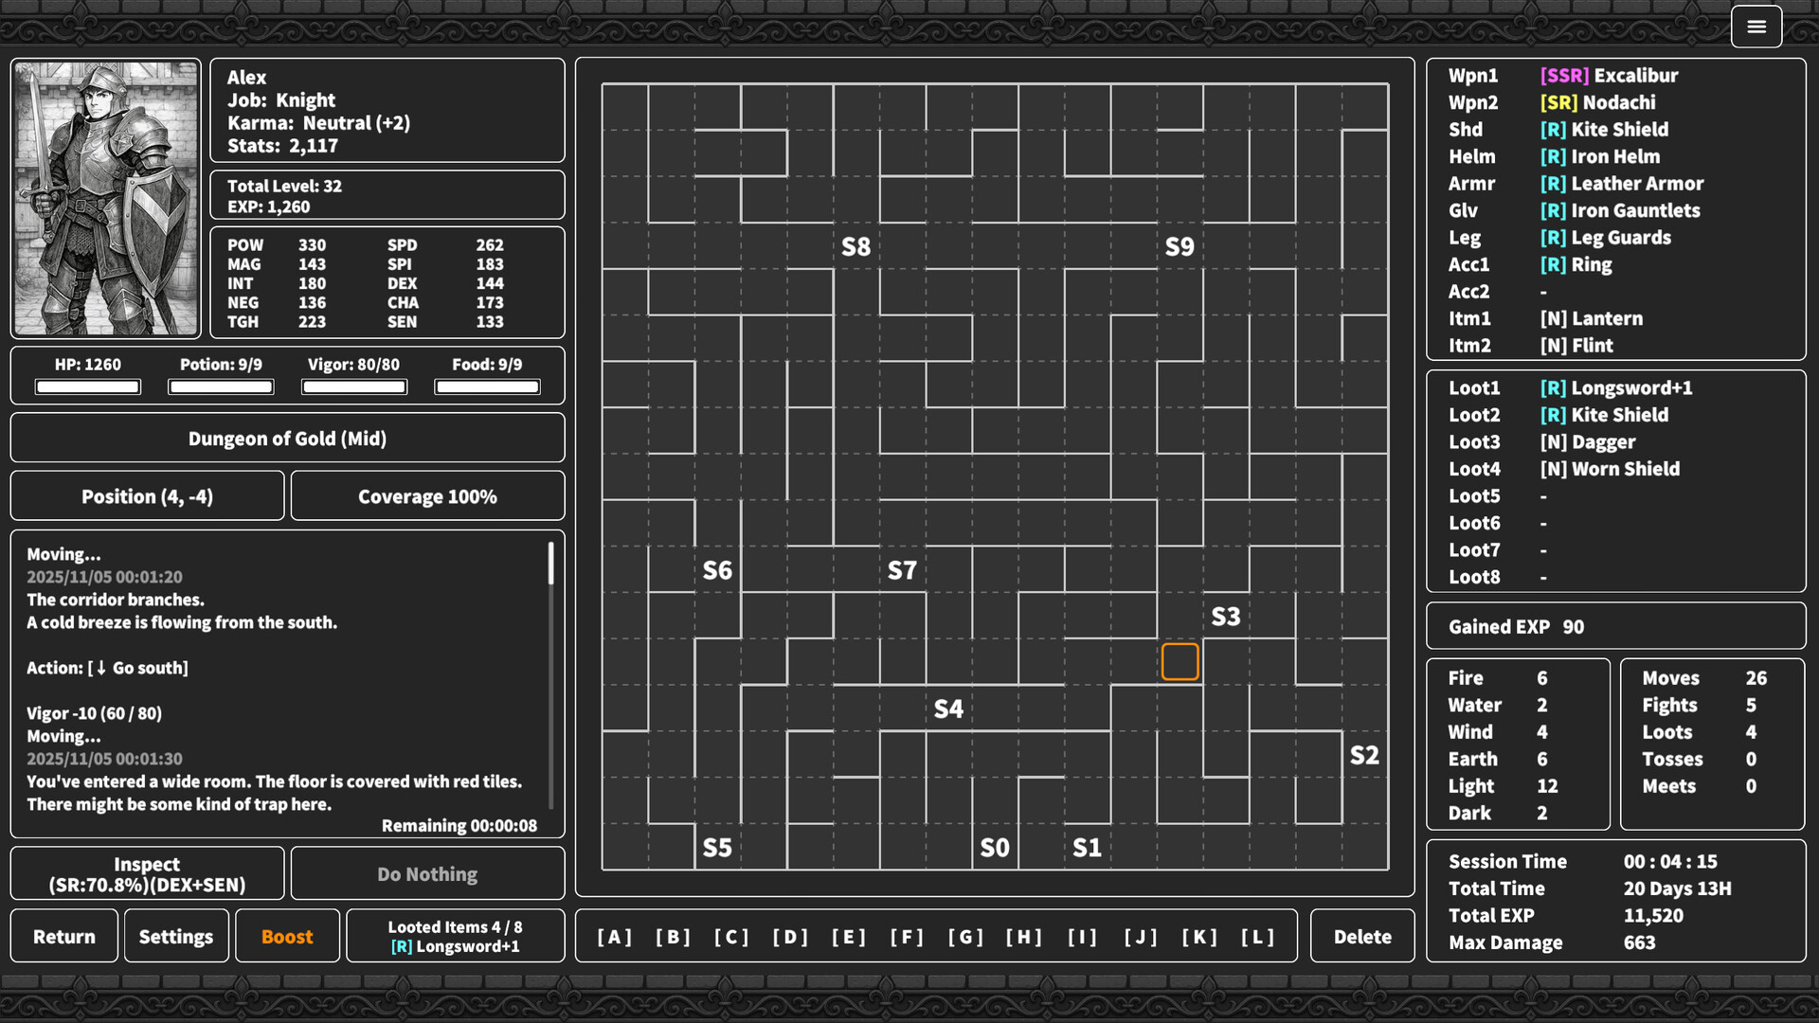Select the highlighted player marker on the map
Viewport: 1819px width, 1023px height.
tap(1180, 661)
